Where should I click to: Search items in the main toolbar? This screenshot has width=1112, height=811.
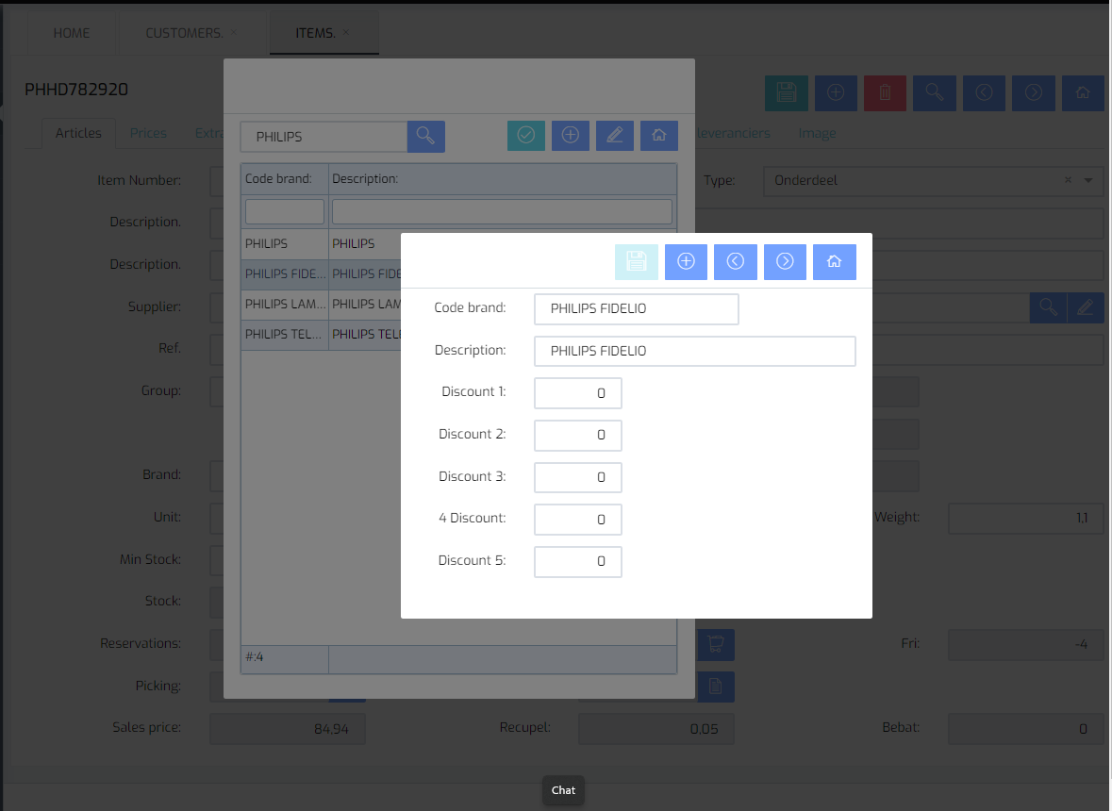point(935,92)
